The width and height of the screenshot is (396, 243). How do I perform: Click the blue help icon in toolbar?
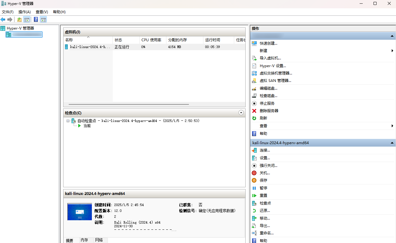pyautogui.click(x=36, y=20)
